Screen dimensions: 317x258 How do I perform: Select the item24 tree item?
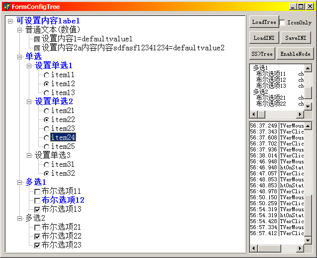point(63,137)
